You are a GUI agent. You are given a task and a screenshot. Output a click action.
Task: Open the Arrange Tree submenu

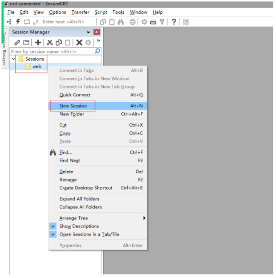98,218
